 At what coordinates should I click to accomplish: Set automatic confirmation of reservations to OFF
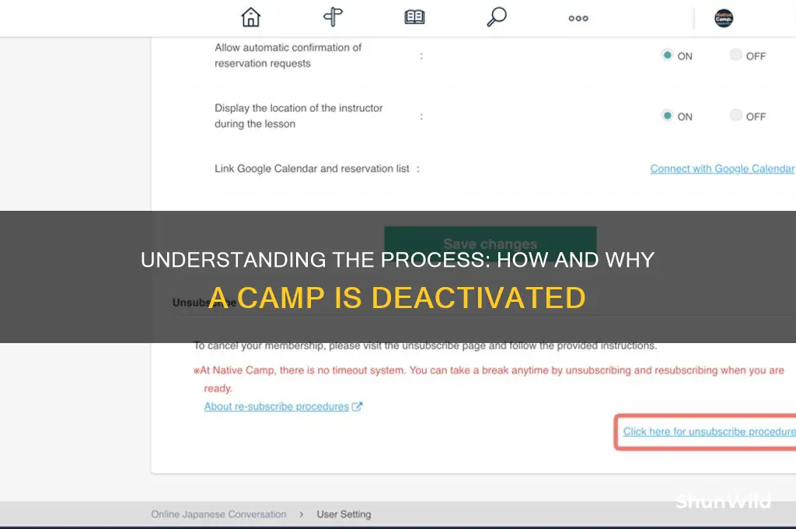tap(735, 55)
